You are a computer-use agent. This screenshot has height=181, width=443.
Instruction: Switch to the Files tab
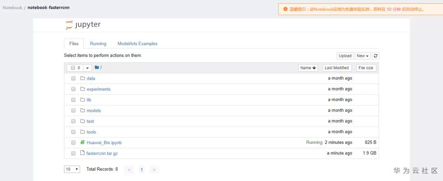tap(74, 44)
